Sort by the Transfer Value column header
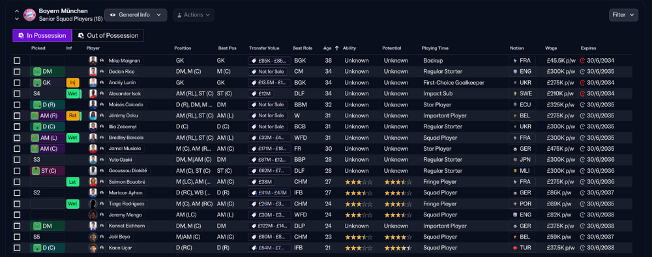Image resolution: width=652 pixels, height=257 pixels. (x=265, y=48)
